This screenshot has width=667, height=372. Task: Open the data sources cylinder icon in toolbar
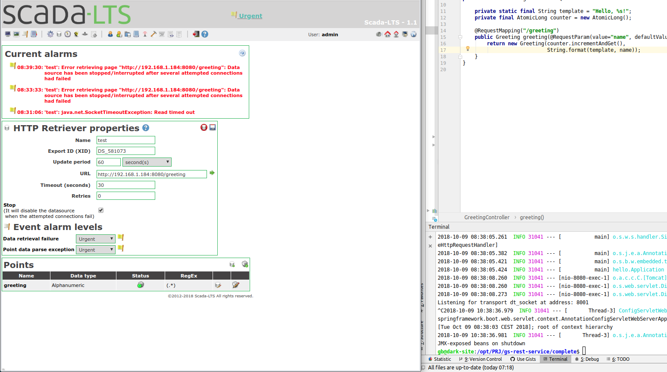coord(59,34)
